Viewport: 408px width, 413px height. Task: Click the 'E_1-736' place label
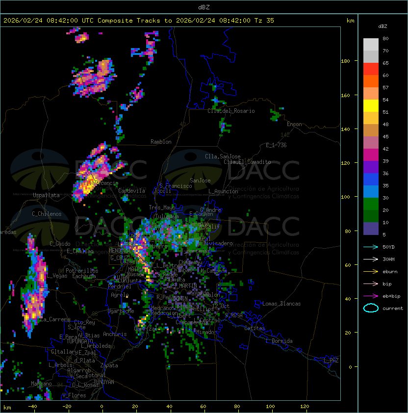tap(276, 145)
